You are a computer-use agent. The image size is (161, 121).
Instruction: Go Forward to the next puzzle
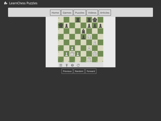point(91,71)
